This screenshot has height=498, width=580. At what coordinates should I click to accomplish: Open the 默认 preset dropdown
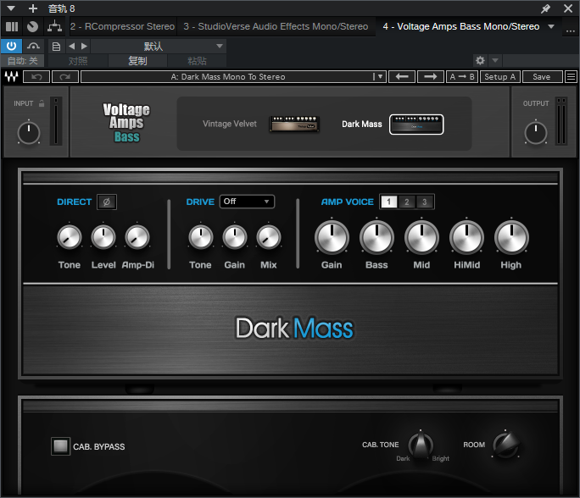(159, 47)
